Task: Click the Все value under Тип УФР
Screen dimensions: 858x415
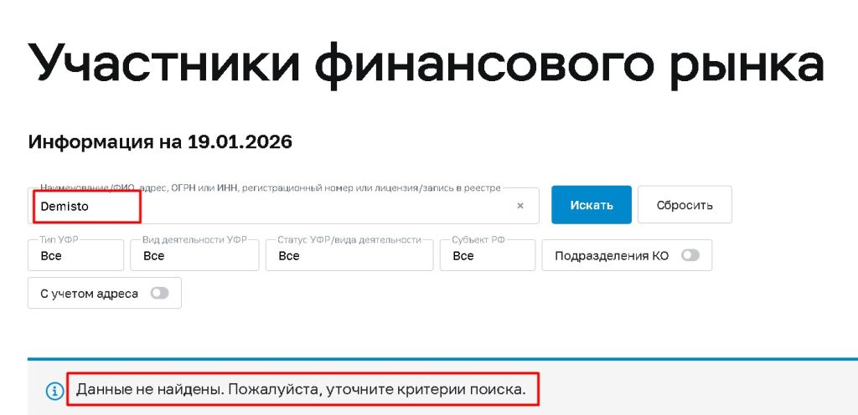Action: click(x=51, y=256)
